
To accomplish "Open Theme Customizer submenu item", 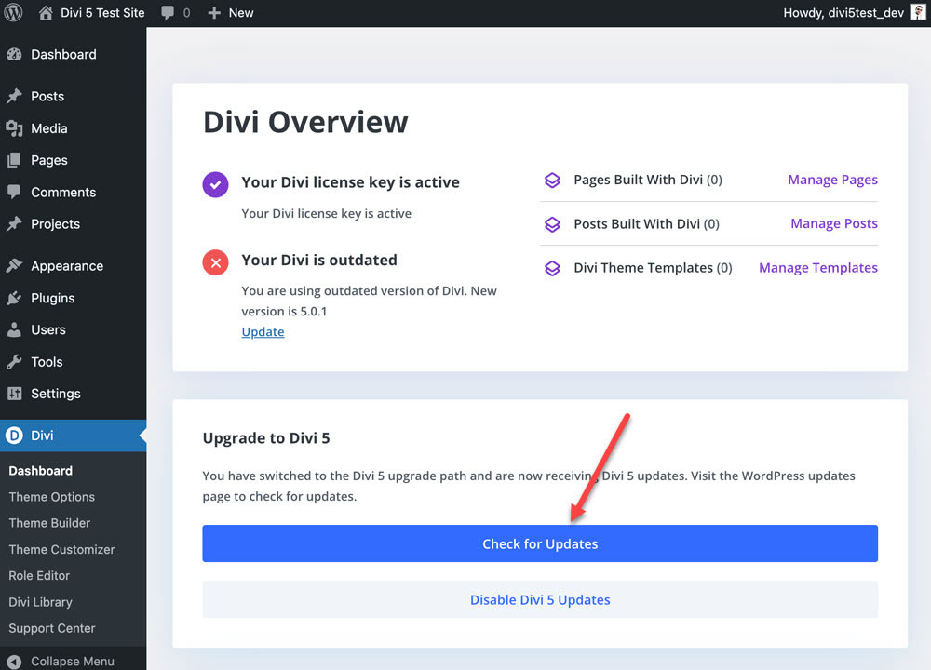I will coord(61,550).
